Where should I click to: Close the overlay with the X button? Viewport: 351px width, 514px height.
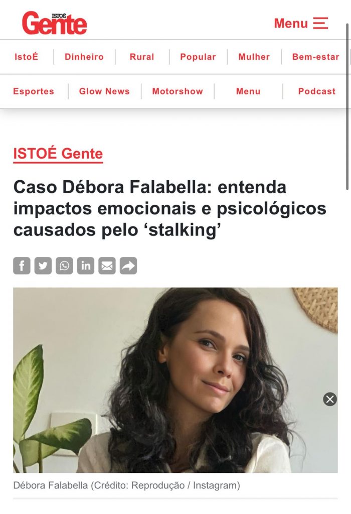coord(330,399)
